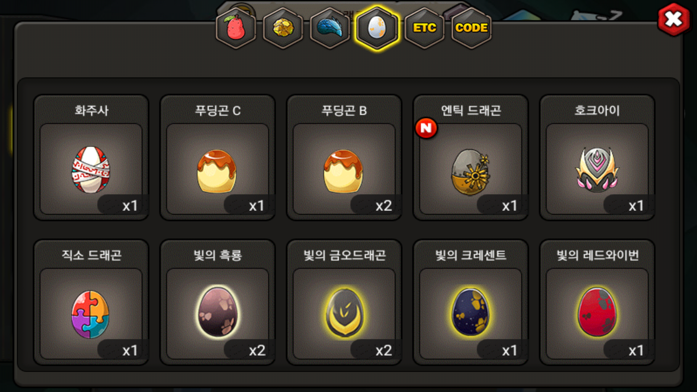
Task: Switch to the gold nugget tab
Action: tap(283, 28)
